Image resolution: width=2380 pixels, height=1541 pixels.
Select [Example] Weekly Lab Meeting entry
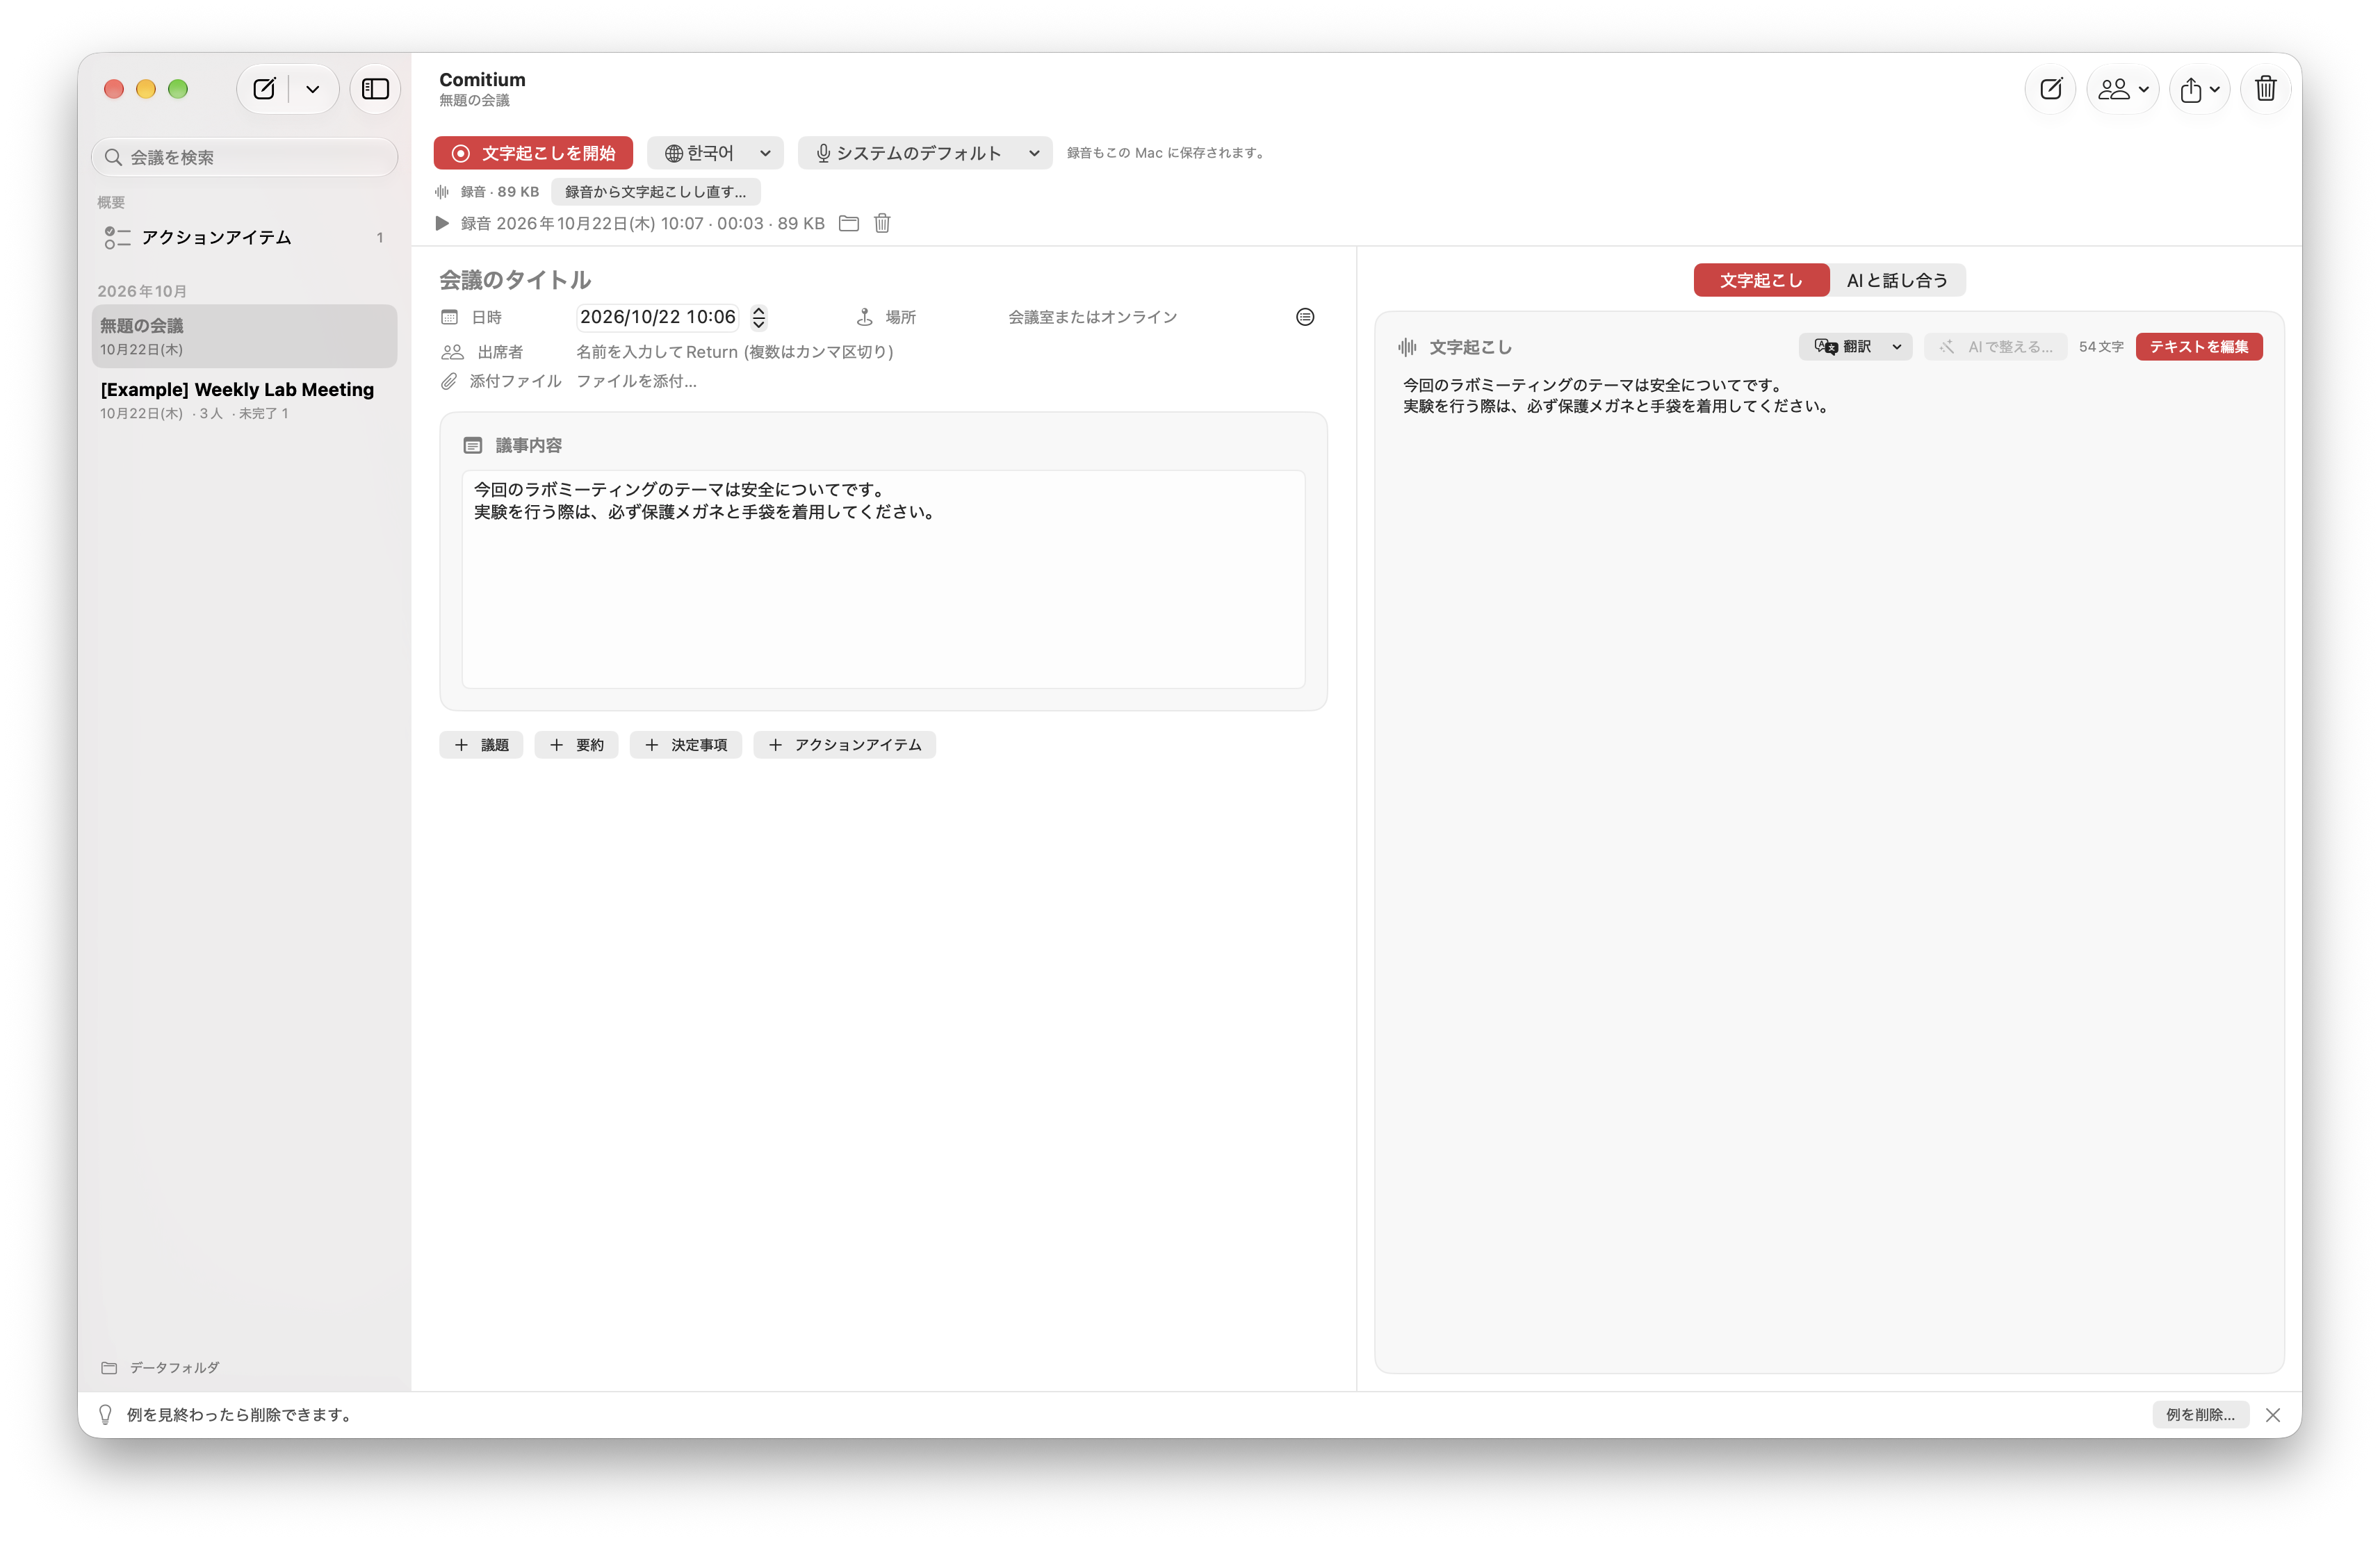[245, 399]
